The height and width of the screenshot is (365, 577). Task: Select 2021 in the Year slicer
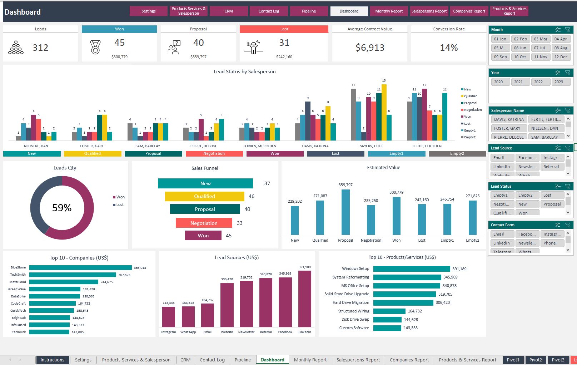click(x=518, y=82)
